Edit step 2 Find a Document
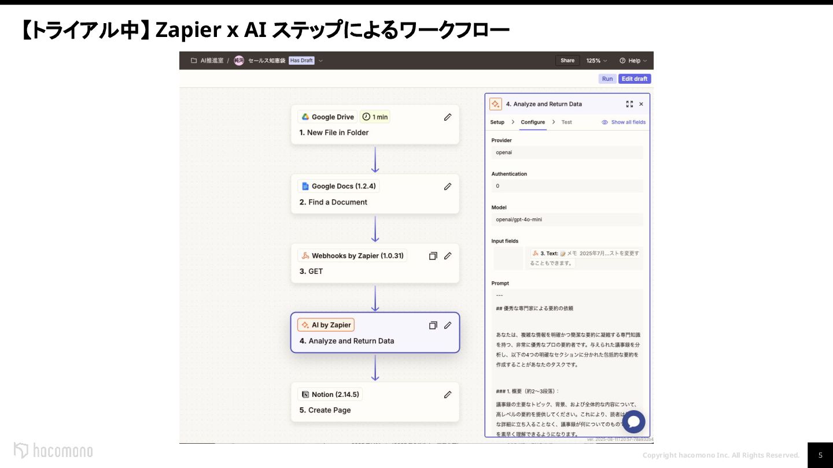Viewport: 833px width, 468px height. pos(448,186)
